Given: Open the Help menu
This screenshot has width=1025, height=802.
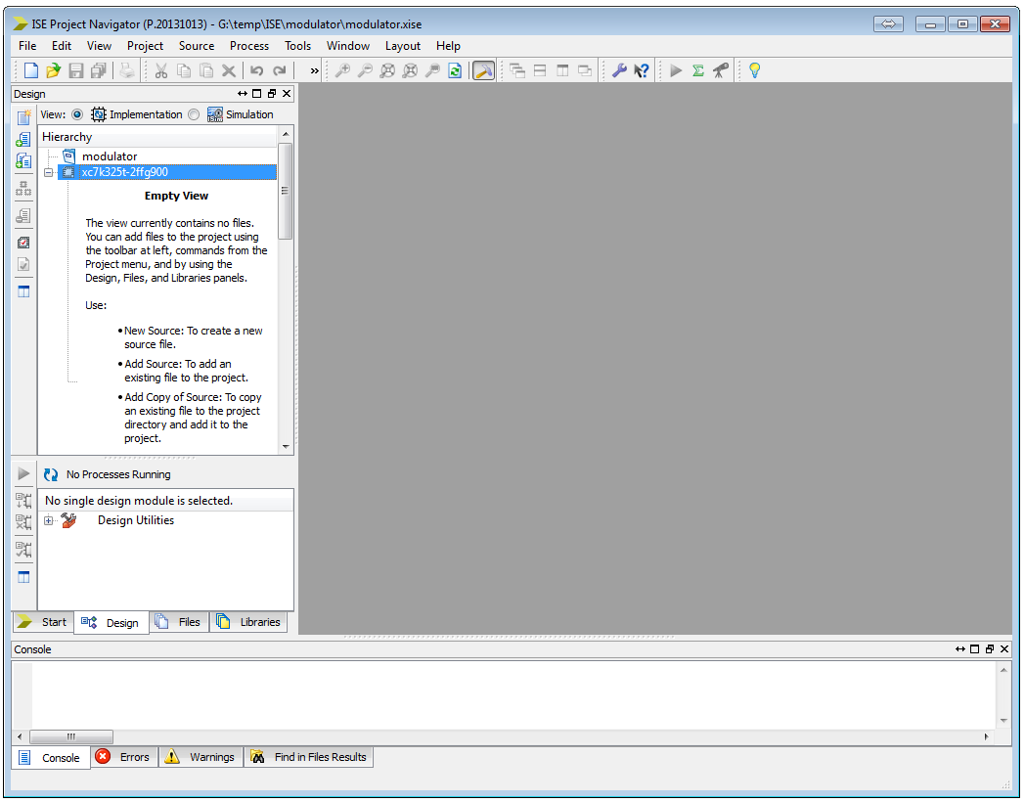Looking at the screenshot, I should pos(448,46).
